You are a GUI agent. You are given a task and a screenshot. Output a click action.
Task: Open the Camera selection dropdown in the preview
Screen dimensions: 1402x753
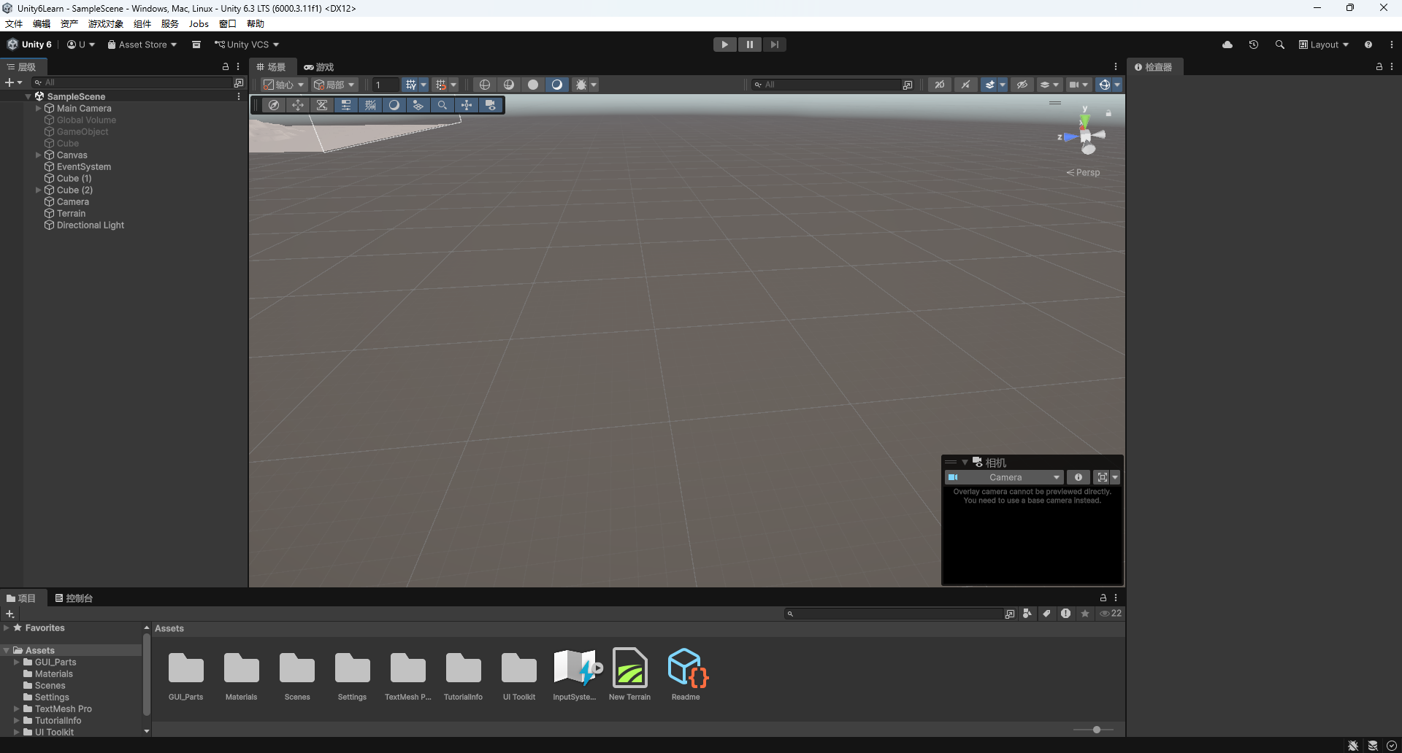1004,477
